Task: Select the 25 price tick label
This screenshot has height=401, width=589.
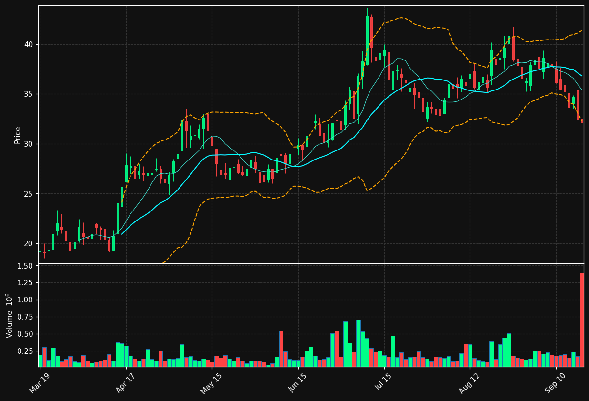Action: click(x=29, y=194)
